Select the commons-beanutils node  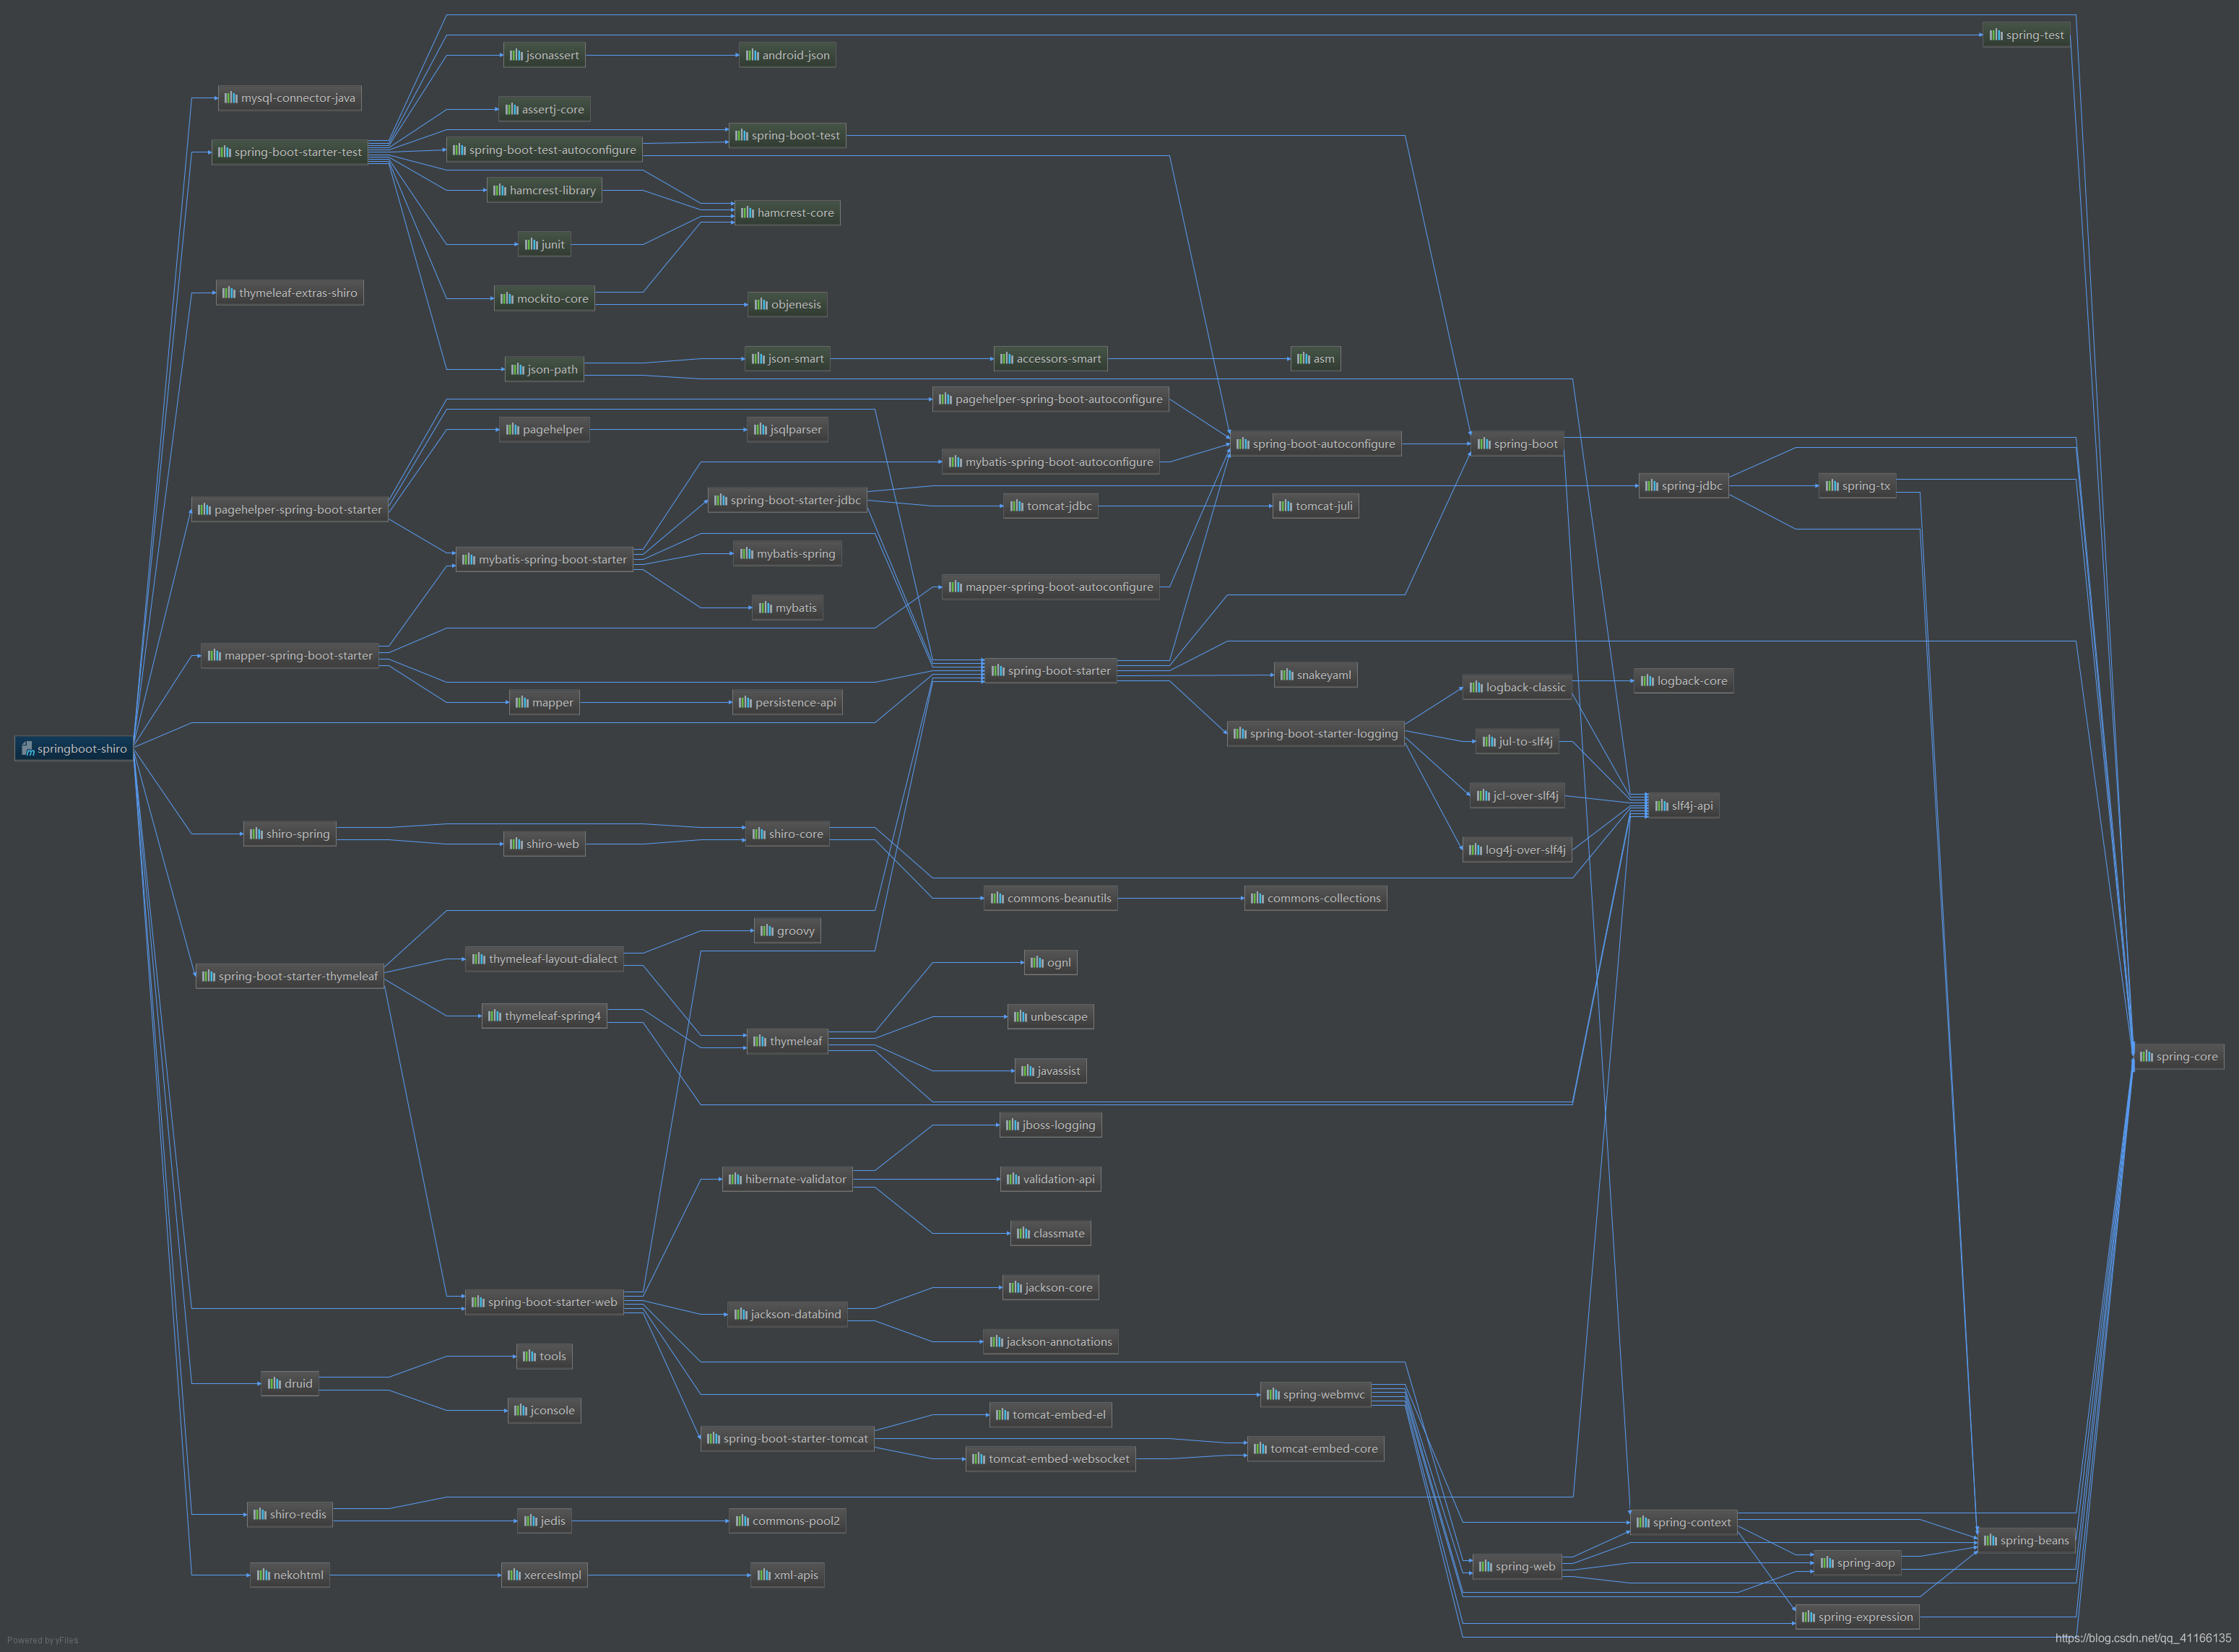(1050, 898)
